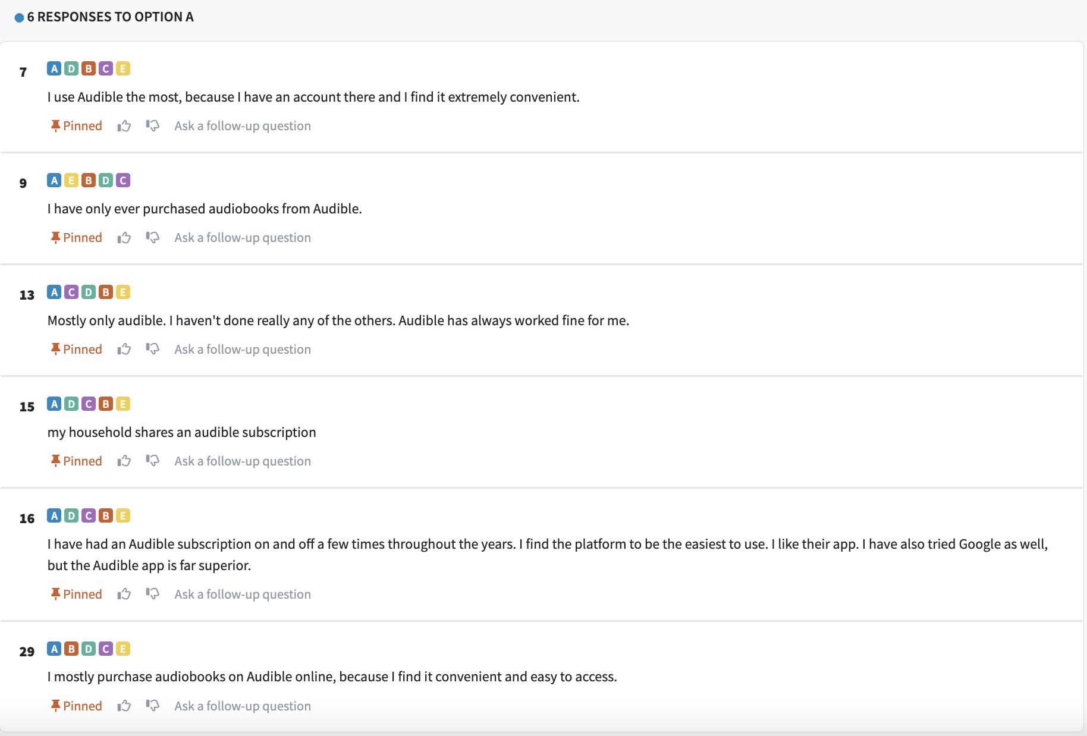Thumbs up response 29
This screenshot has width=1087, height=736.
tap(124, 706)
